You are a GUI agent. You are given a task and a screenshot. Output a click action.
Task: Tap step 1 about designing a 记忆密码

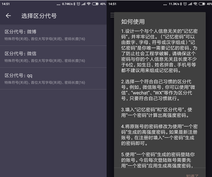click(159, 51)
